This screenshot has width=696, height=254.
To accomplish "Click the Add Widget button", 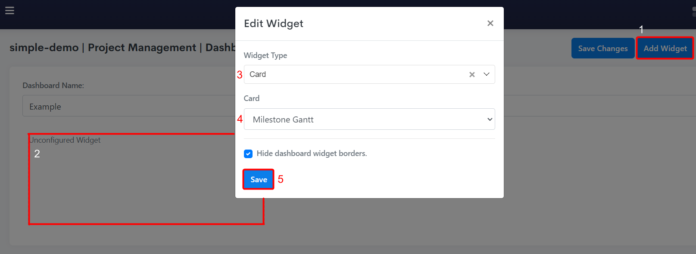I will click(665, 49).
